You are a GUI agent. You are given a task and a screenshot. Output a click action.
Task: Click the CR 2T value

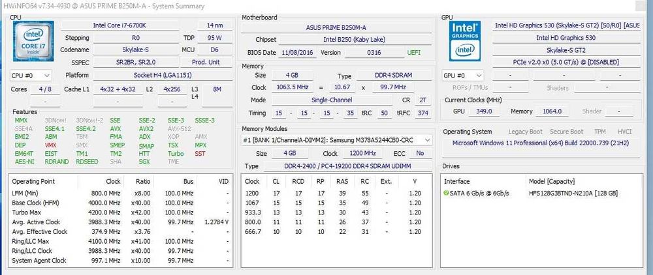424,100
